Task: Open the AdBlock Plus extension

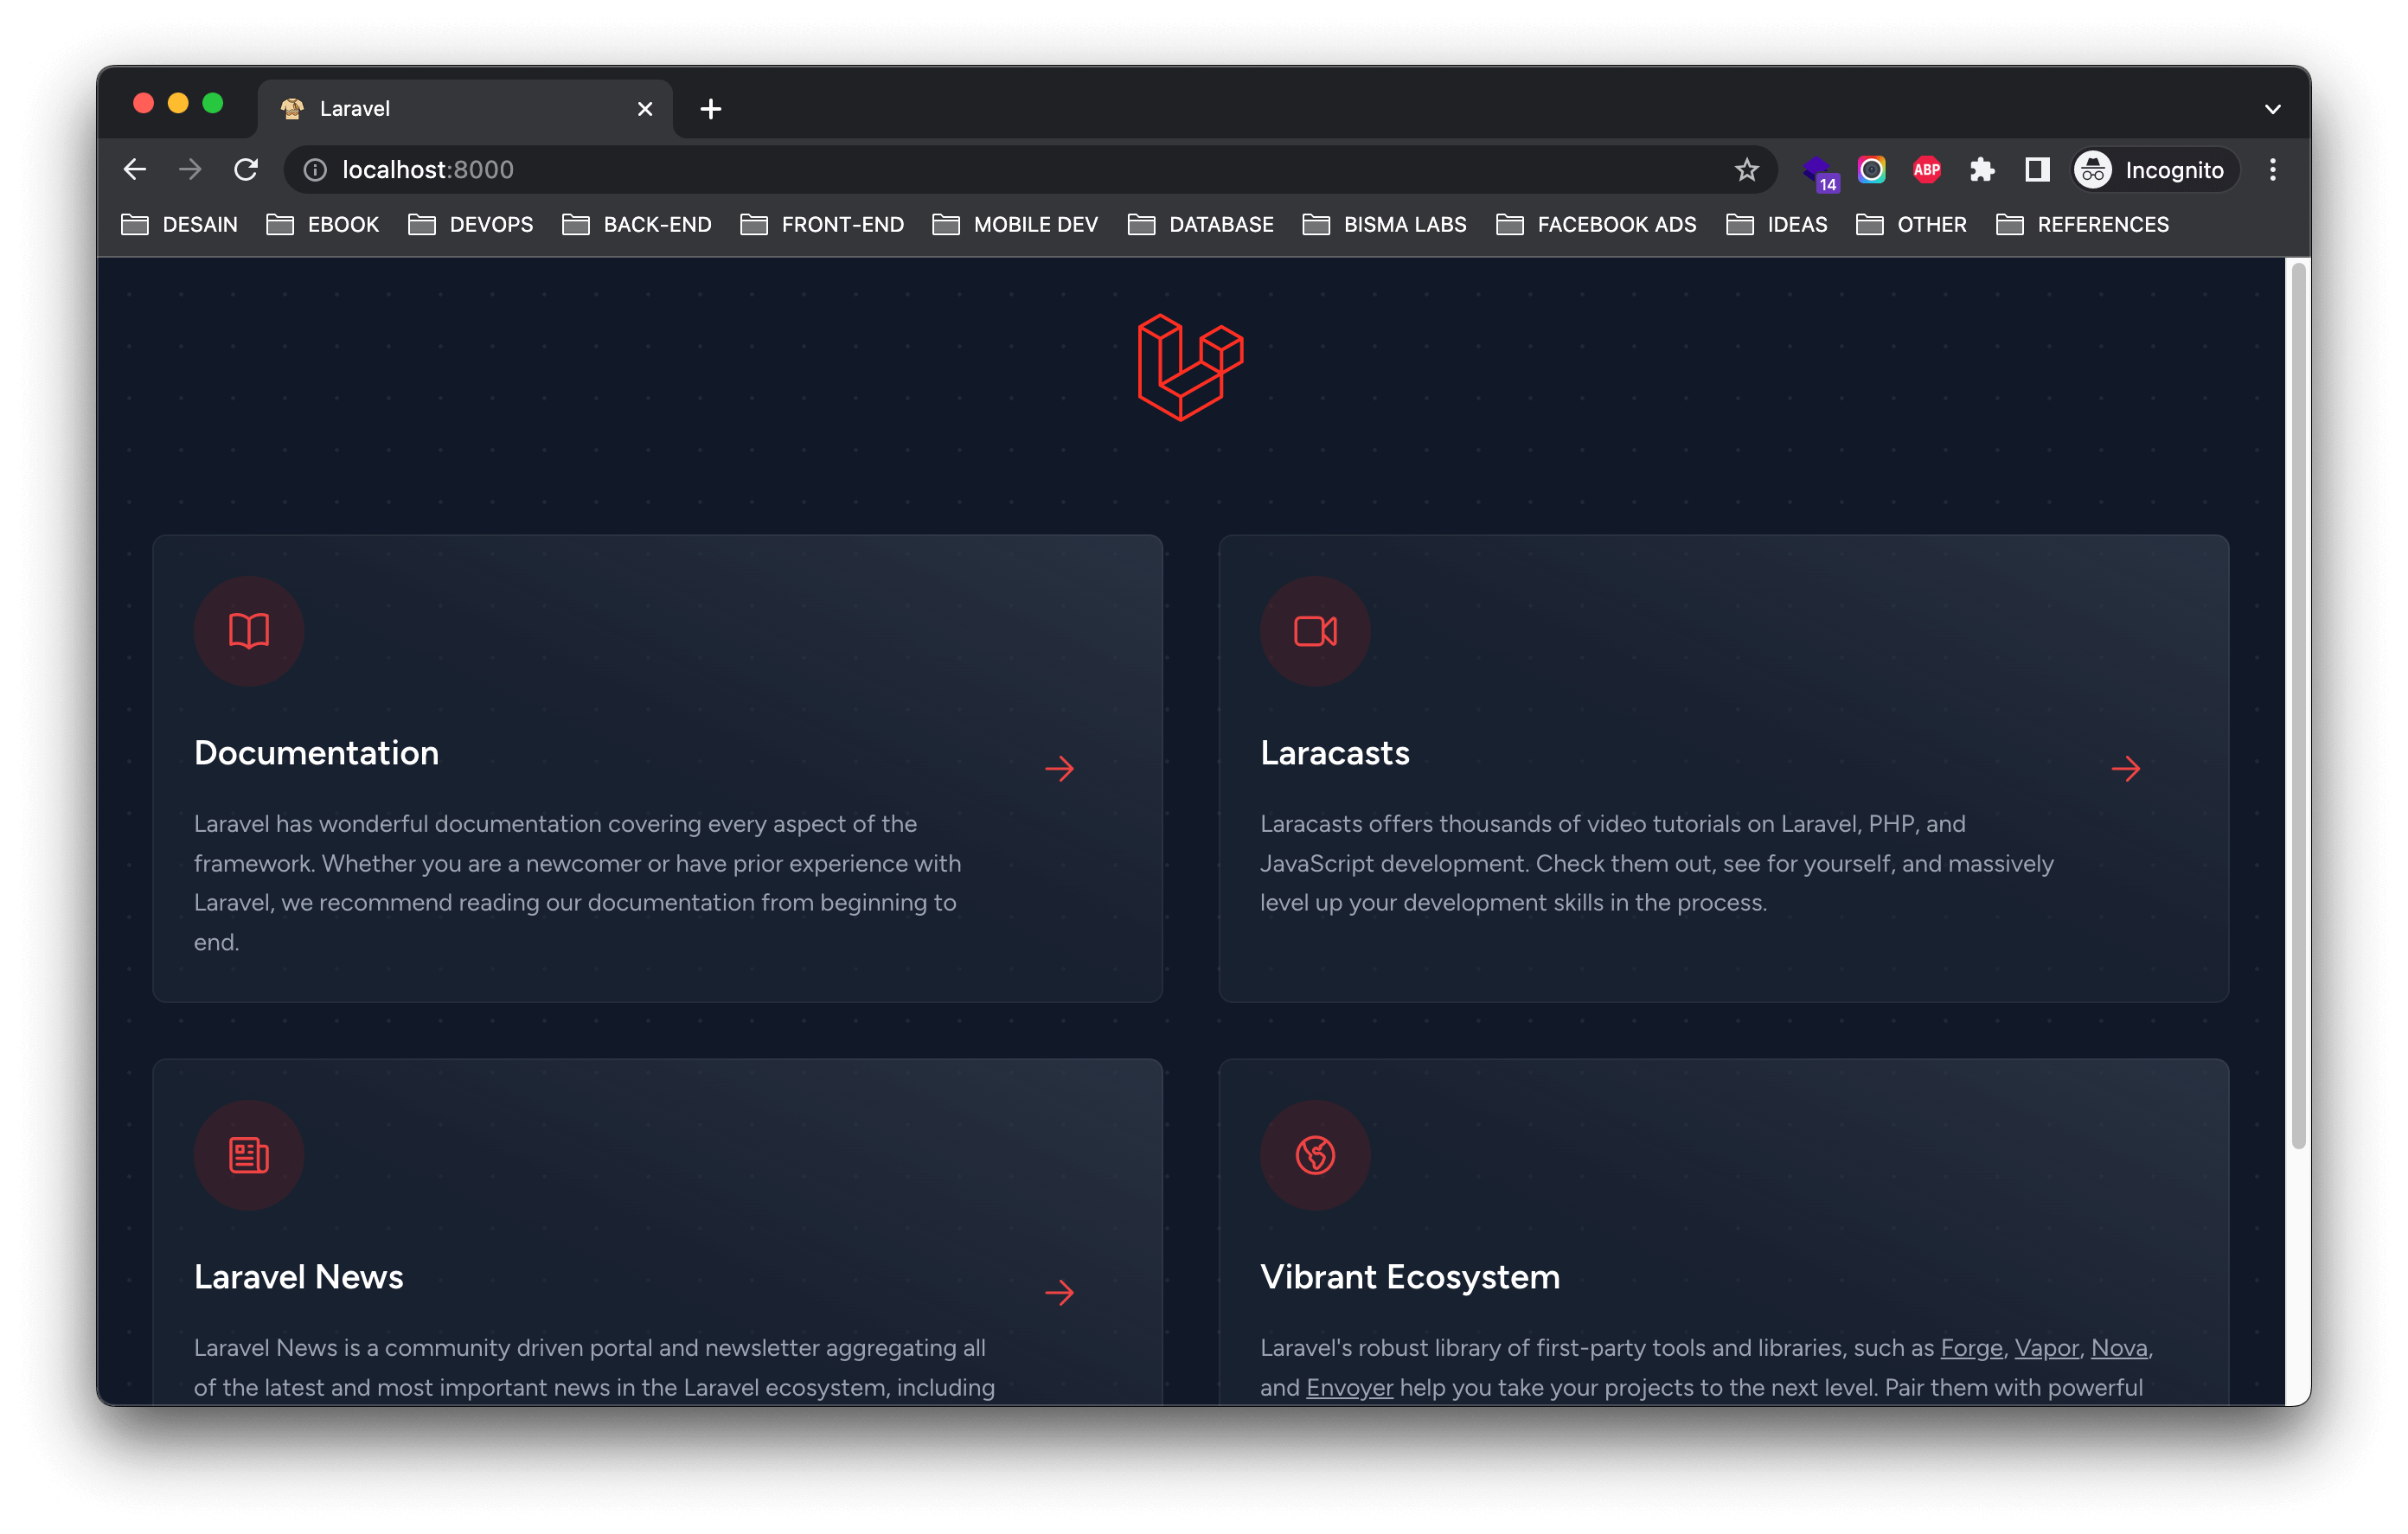Action: coord(1926,170)
